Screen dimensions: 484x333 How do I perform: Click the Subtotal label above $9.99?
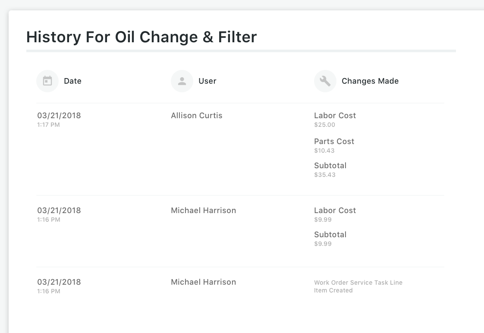tap(330, 235)
